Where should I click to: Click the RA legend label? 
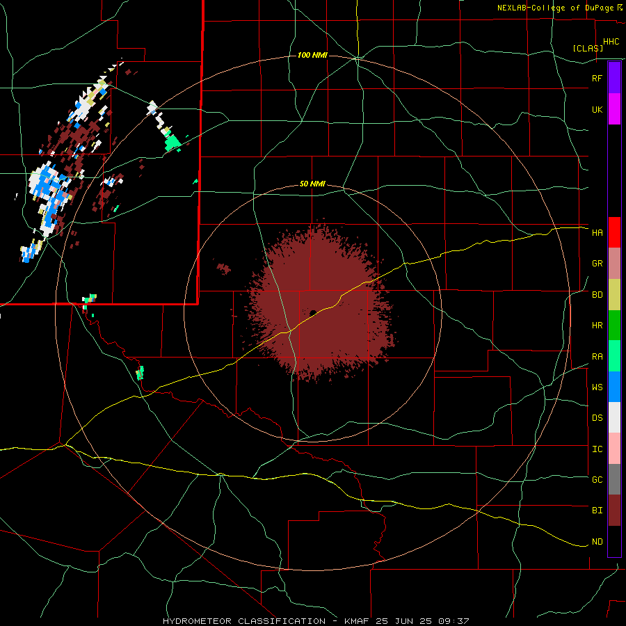pyautogui.click(x=597, y=357)
